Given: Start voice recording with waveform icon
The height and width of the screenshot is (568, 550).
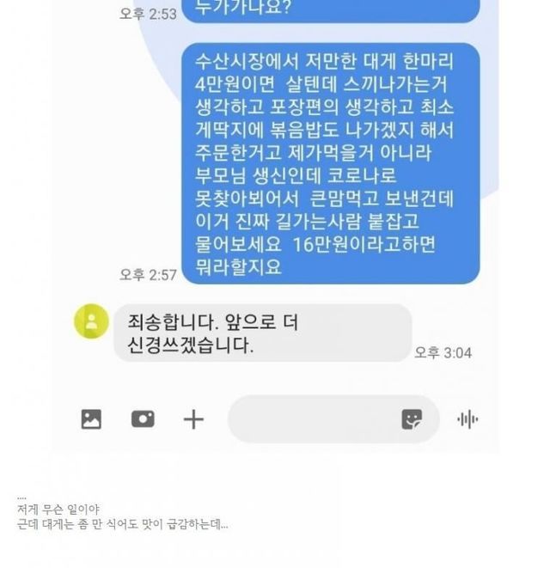Looking at the screenshot, I should tap(467, 419).
